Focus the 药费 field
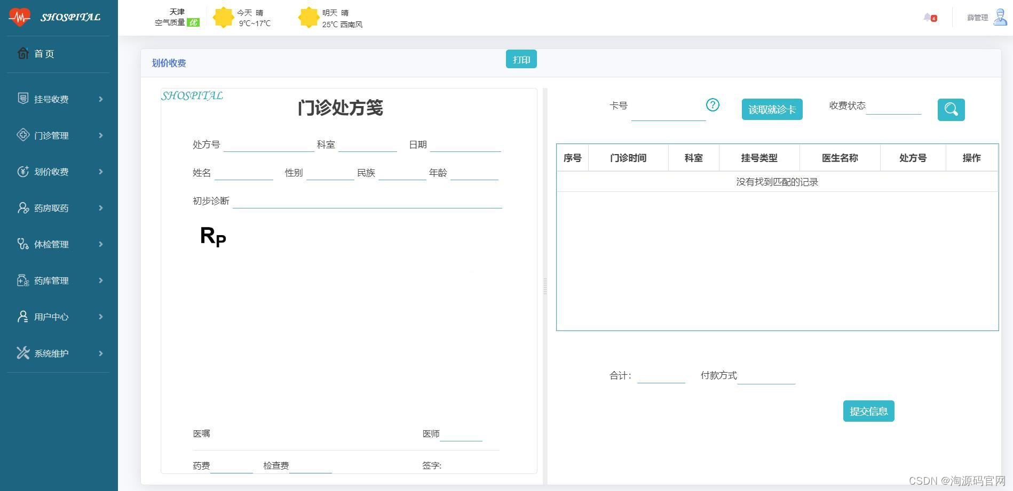The height and width of the screenshot is (491, 1013). click(231, 466)
